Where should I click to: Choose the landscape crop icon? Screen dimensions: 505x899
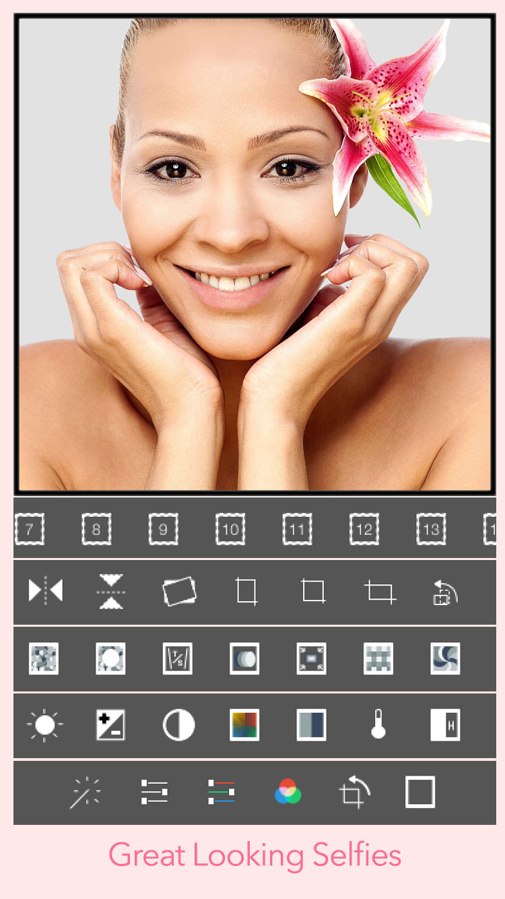380,592
